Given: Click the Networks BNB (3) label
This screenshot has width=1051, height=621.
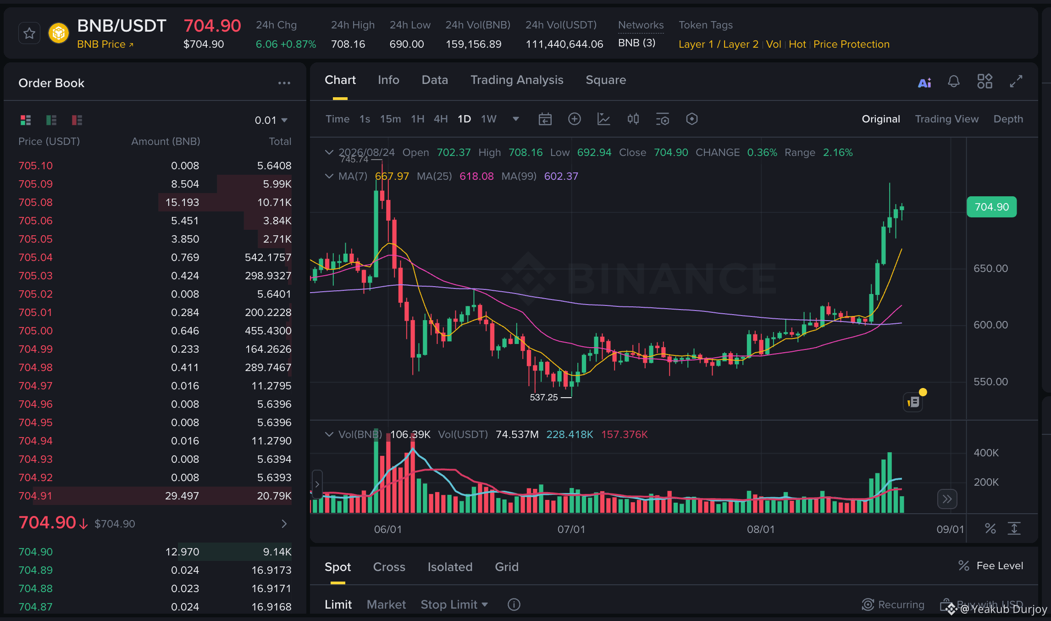Looking at the screenshot, I should [x=636, y=43].
